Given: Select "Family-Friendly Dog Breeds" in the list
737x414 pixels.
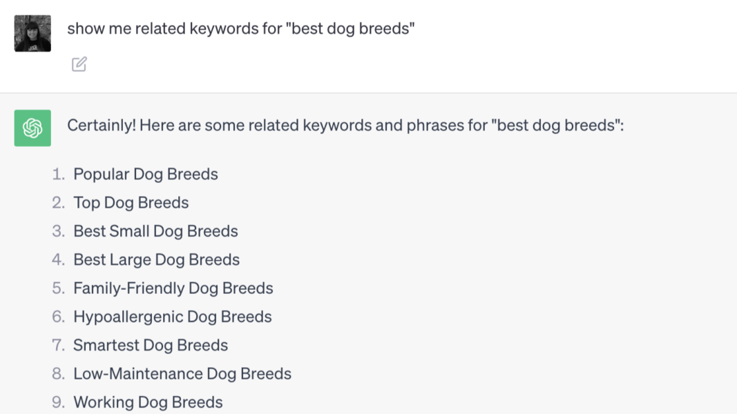Looking at the screenshot, I should [173, 288].
